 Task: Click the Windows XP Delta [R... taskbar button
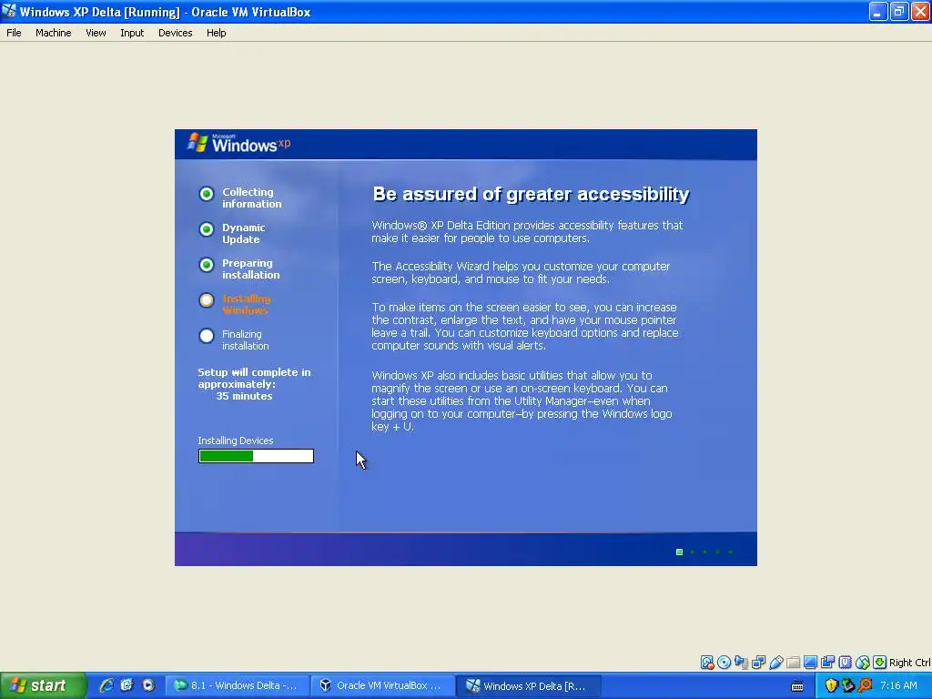tap(529, 685)
